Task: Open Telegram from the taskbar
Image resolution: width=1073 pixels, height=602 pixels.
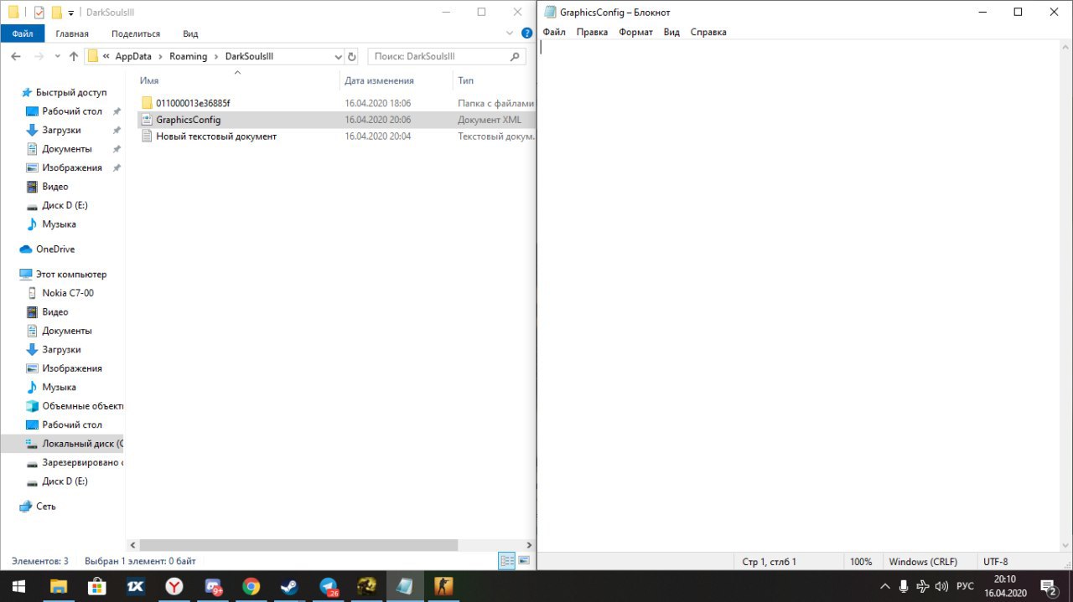Action: click(x=329, y=586)
